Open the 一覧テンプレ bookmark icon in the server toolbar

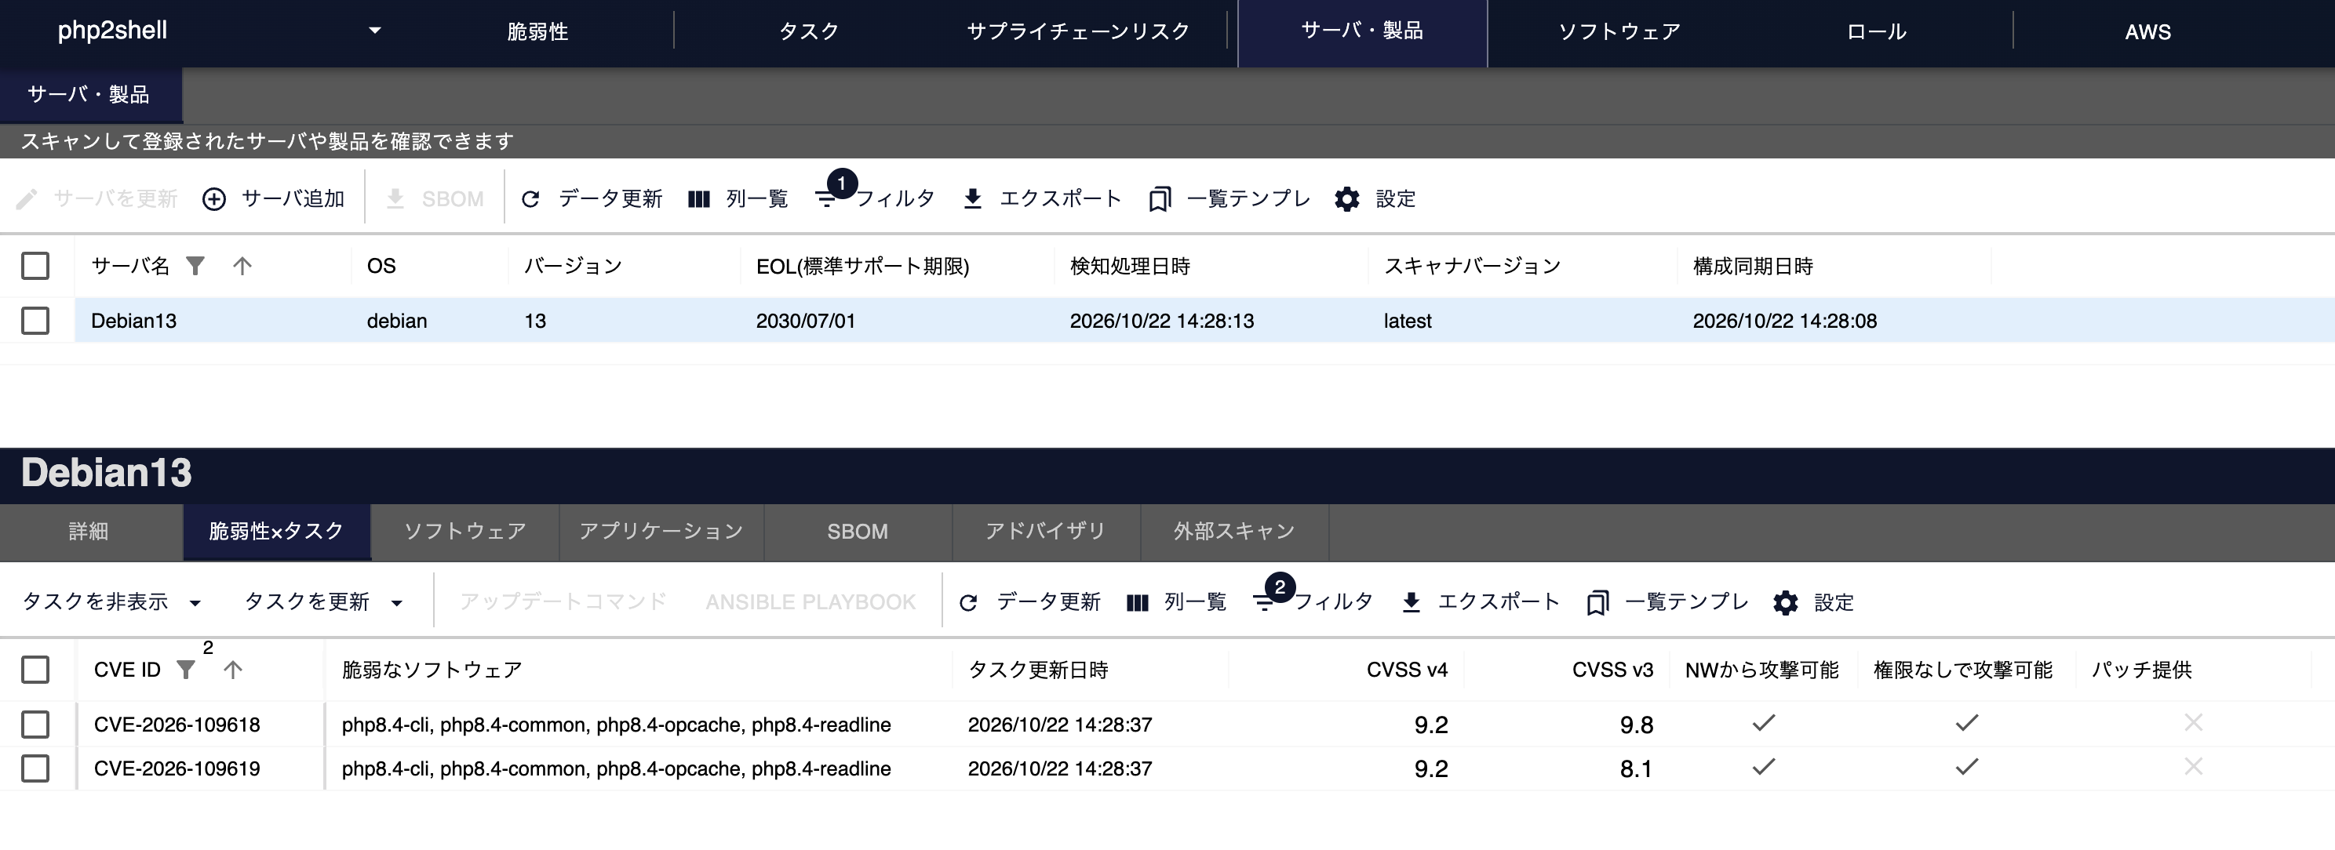pyautogui.click(x=1160, y=199)
